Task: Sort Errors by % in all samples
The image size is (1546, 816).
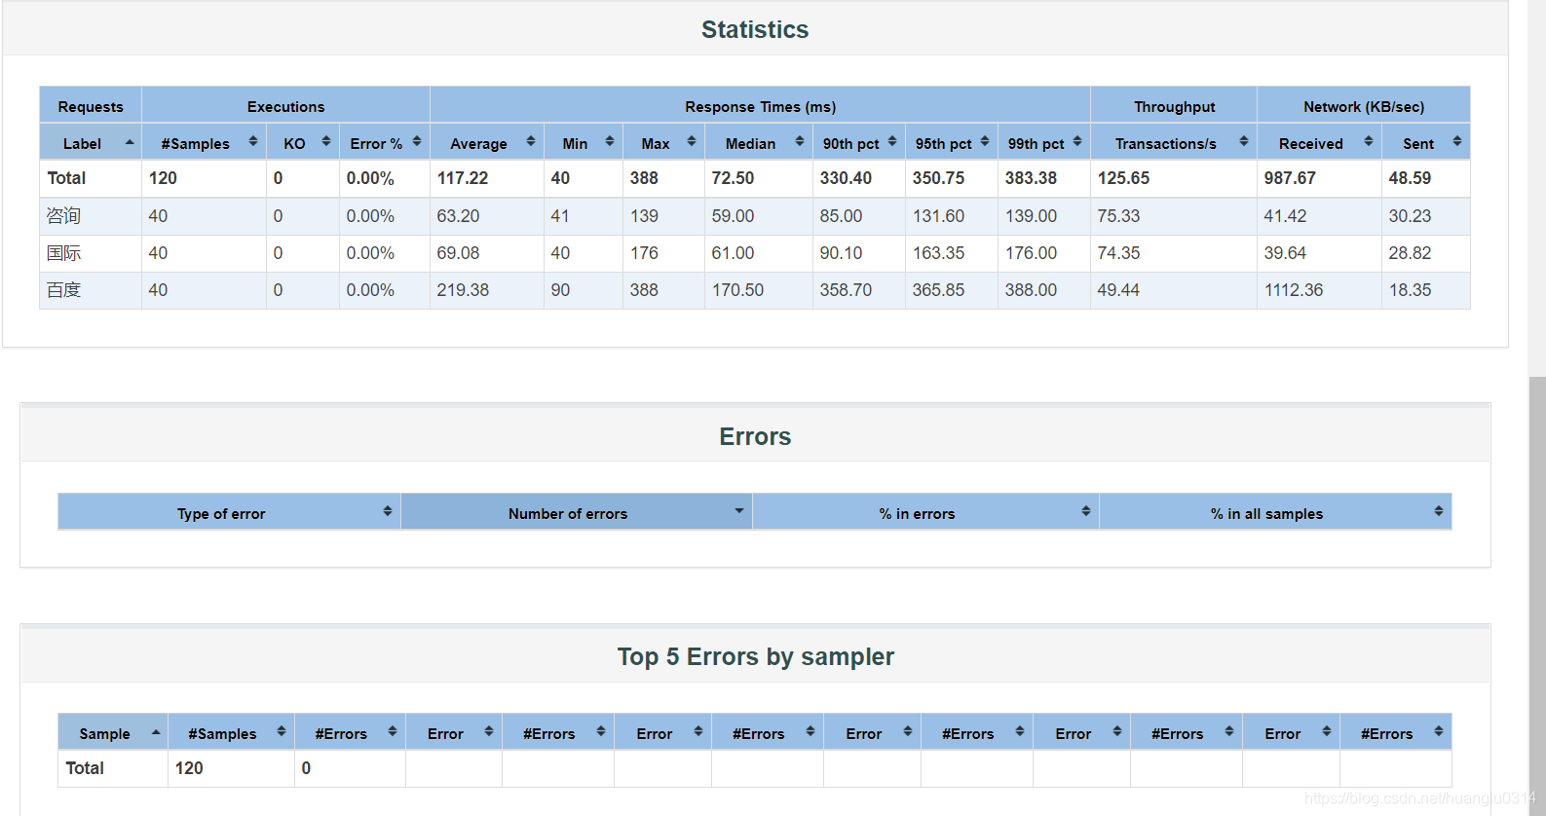Action: (1439, 511)
